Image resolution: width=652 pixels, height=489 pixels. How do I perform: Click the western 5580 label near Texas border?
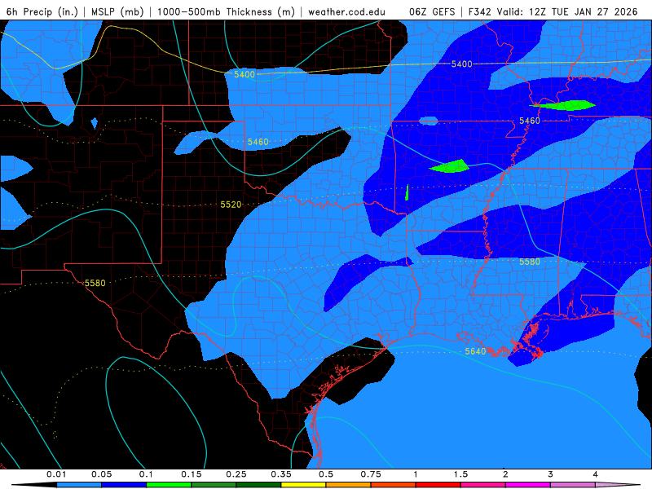(95, 283)
